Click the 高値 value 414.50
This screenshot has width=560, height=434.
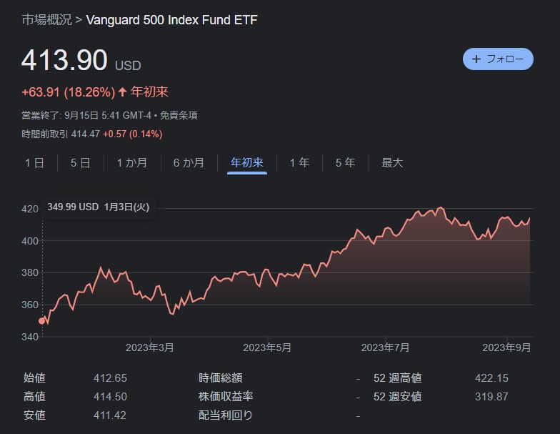click(110, 397)
